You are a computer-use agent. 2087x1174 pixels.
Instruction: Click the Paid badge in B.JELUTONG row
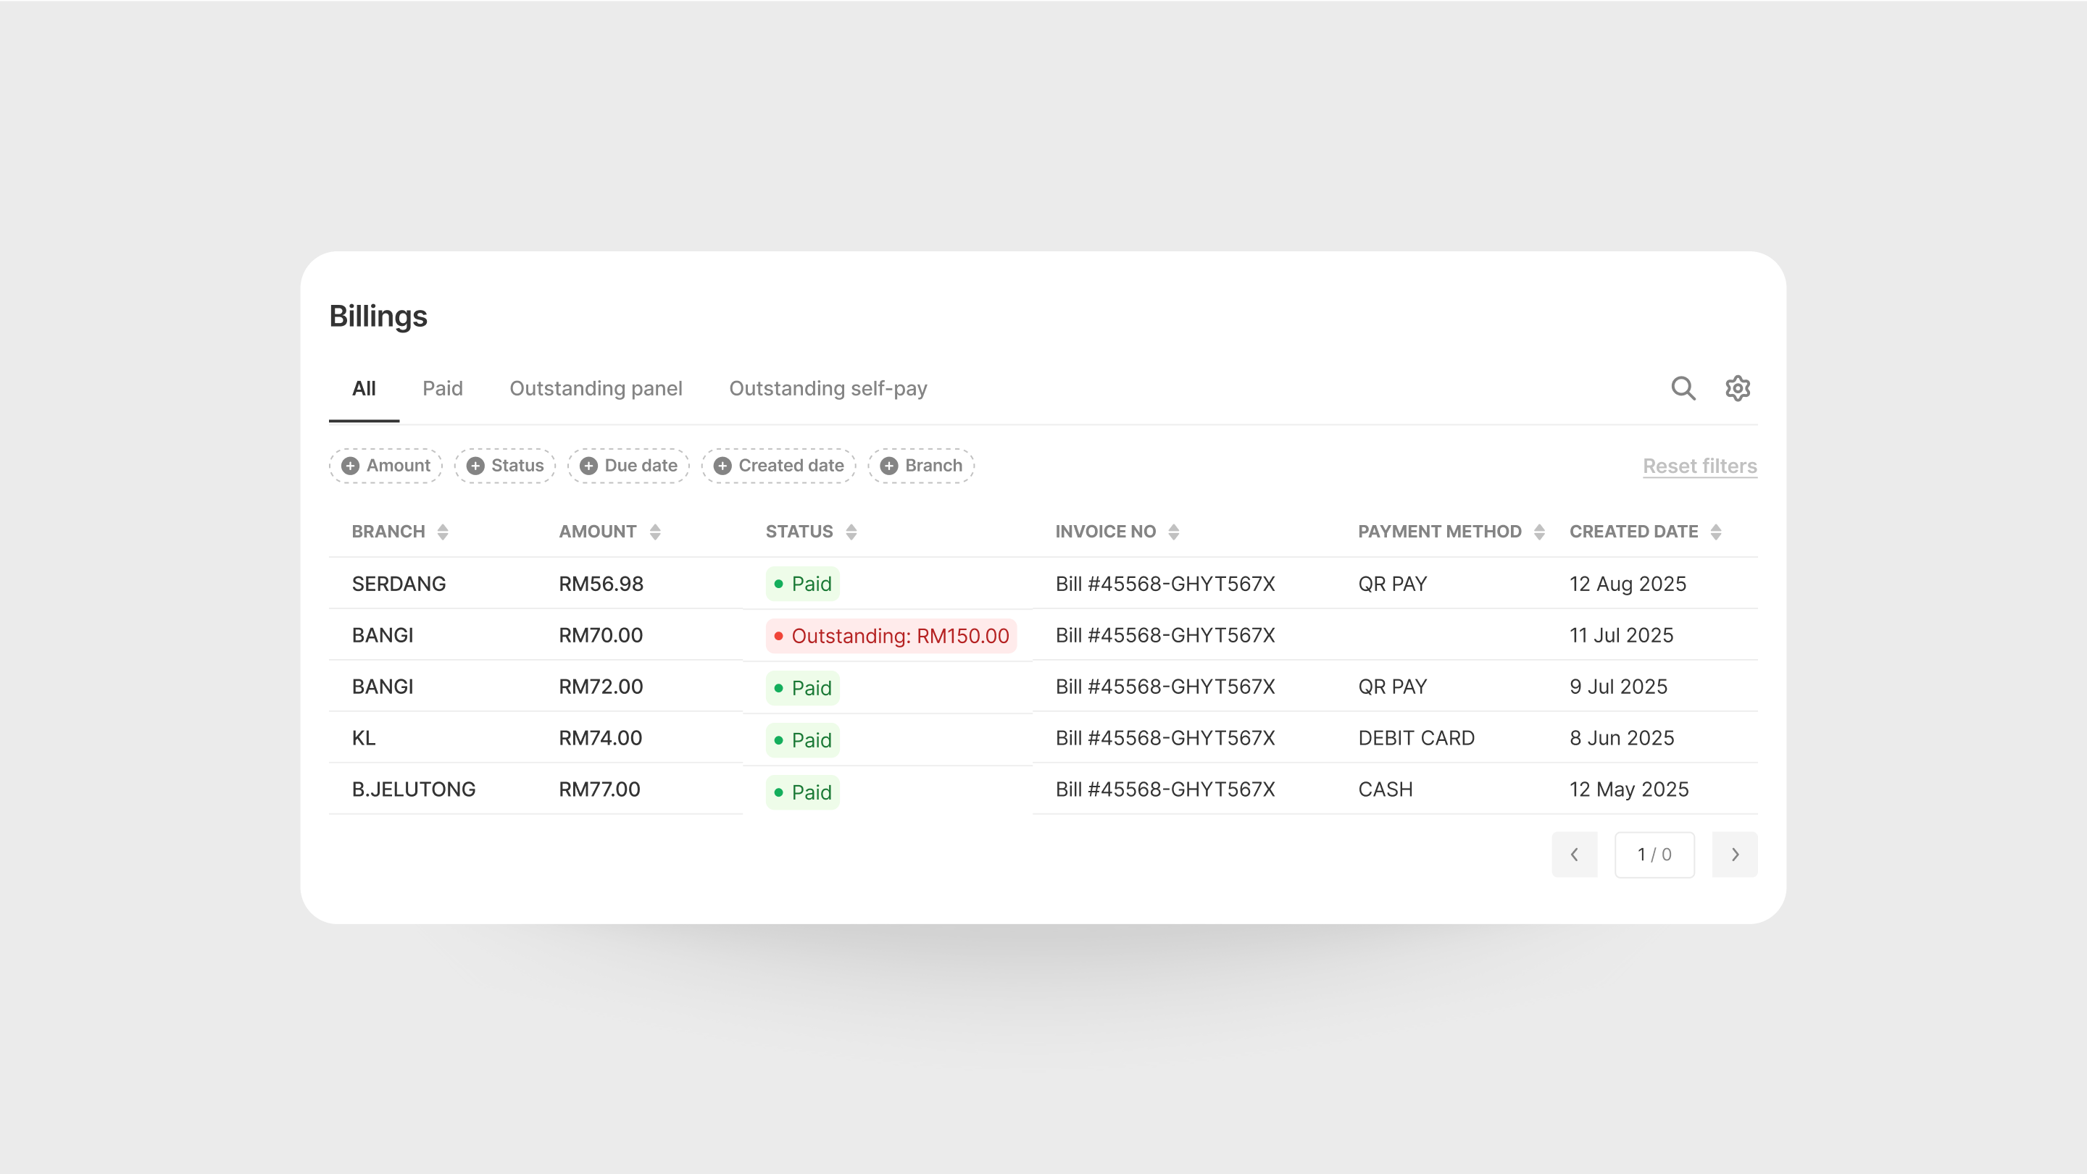click(802, 792)
